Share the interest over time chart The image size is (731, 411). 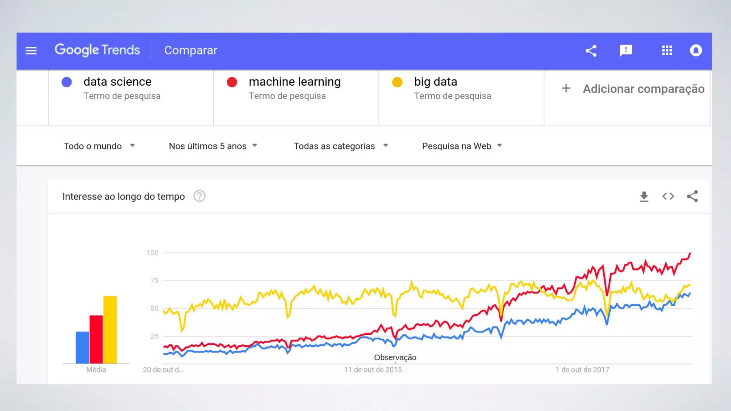(x=692, y=197)
